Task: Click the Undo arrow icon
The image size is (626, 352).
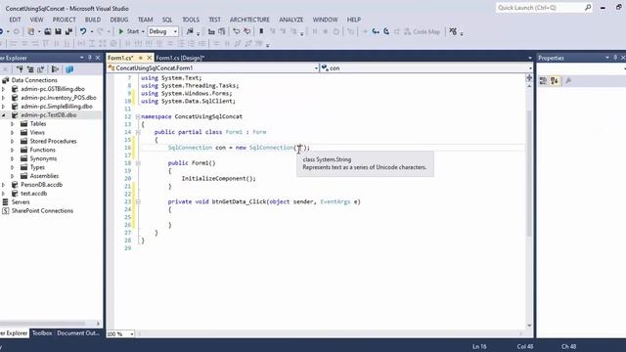Action: [83, 31]
